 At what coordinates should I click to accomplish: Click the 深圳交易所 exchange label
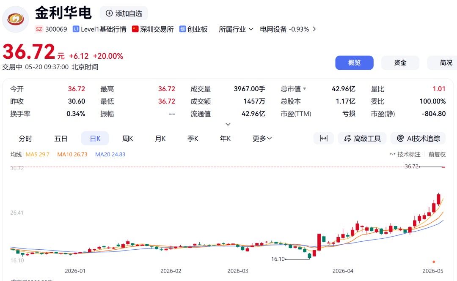point(157,29)
